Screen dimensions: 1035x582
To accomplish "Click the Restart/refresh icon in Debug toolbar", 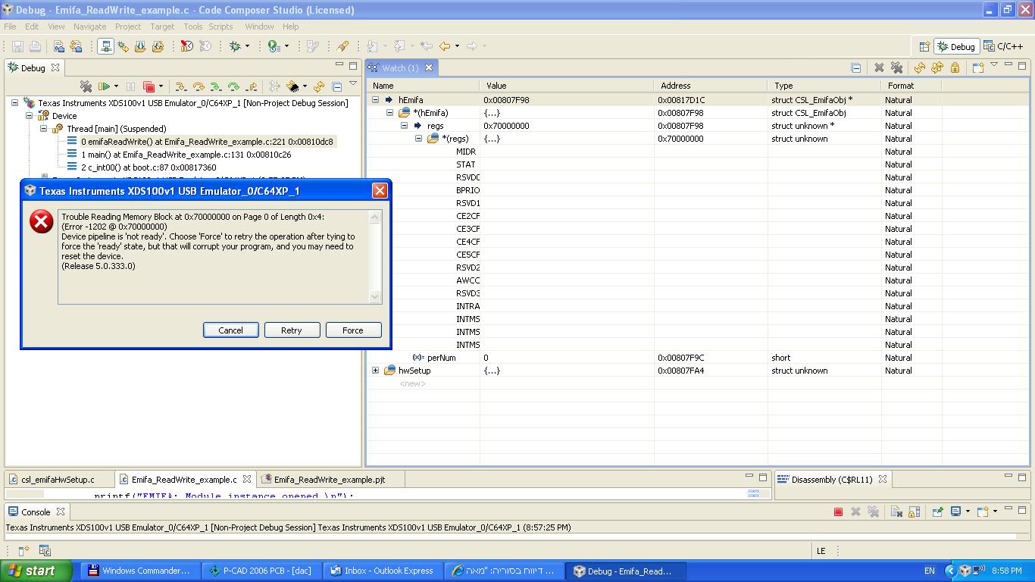I will pos(319,86).
